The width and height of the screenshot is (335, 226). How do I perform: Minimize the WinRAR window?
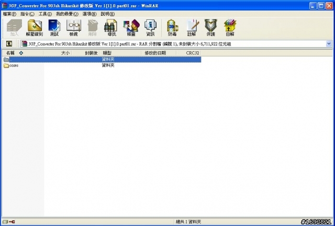(313, 6)
